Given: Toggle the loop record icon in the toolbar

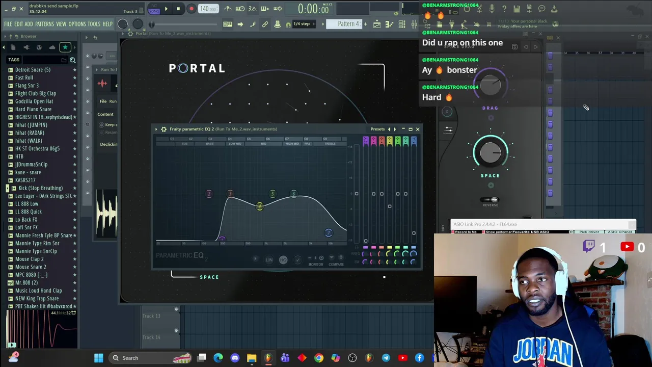Looking at the screenshot, I should tap(278, 9).
